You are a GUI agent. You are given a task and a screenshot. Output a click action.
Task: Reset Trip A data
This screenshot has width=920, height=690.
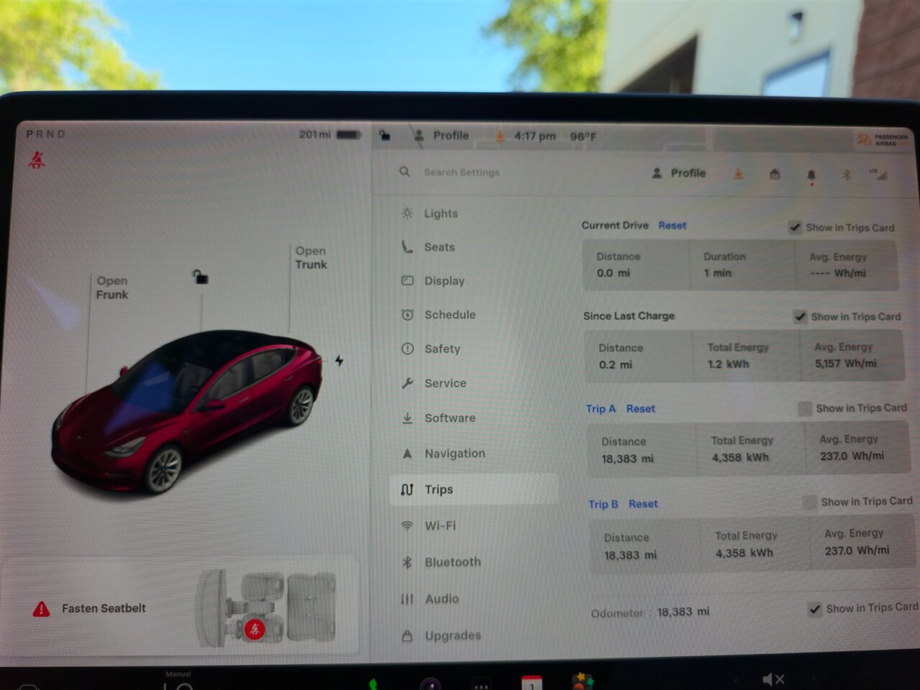click(x=640, y=408)
